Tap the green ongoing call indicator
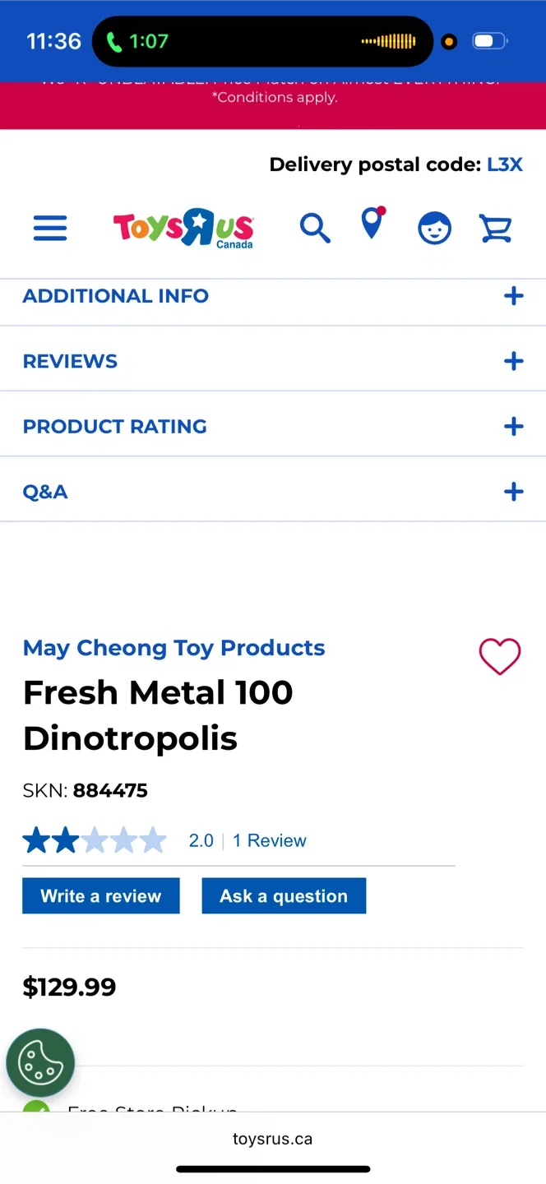This screenshot has height=1184, width=546. (137, 41)
